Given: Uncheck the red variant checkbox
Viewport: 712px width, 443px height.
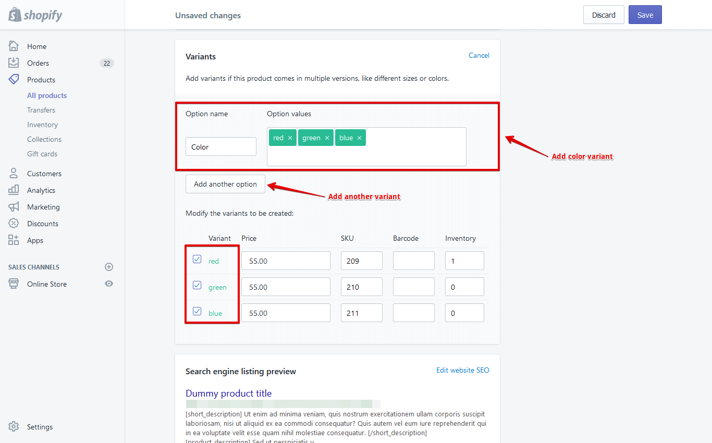Looking at the screenshot, I should (197, 259).
